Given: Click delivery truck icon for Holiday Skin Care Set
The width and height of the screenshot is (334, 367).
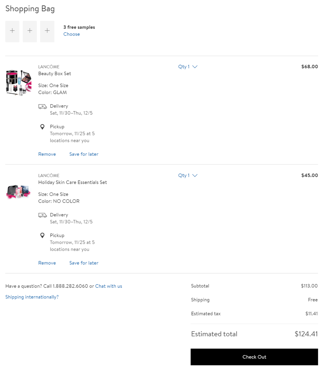Looking at the screenshot, I should click(43, 215).
